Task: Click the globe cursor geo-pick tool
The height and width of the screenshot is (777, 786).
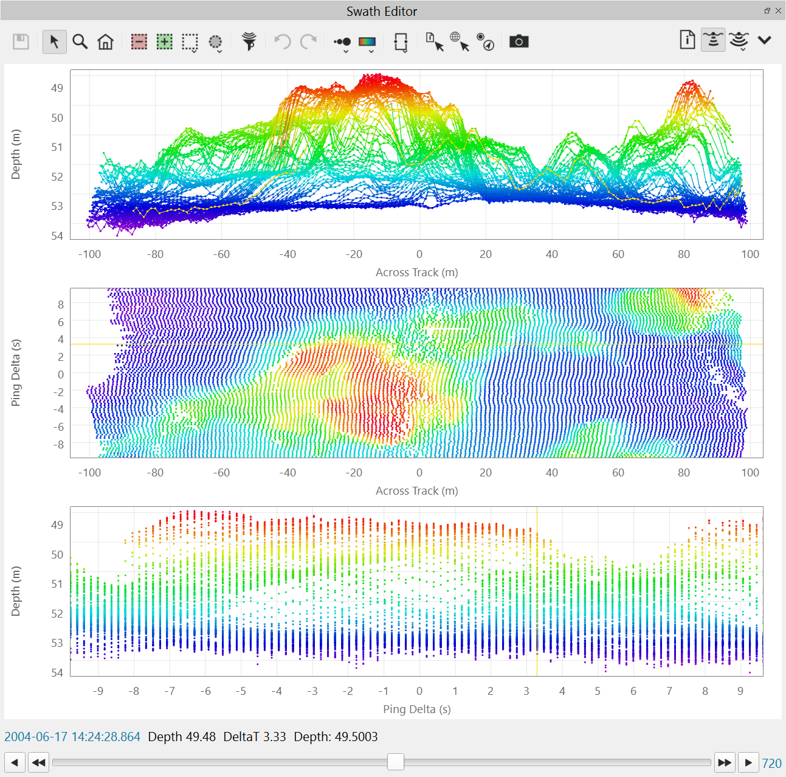Action: point(460,42)
